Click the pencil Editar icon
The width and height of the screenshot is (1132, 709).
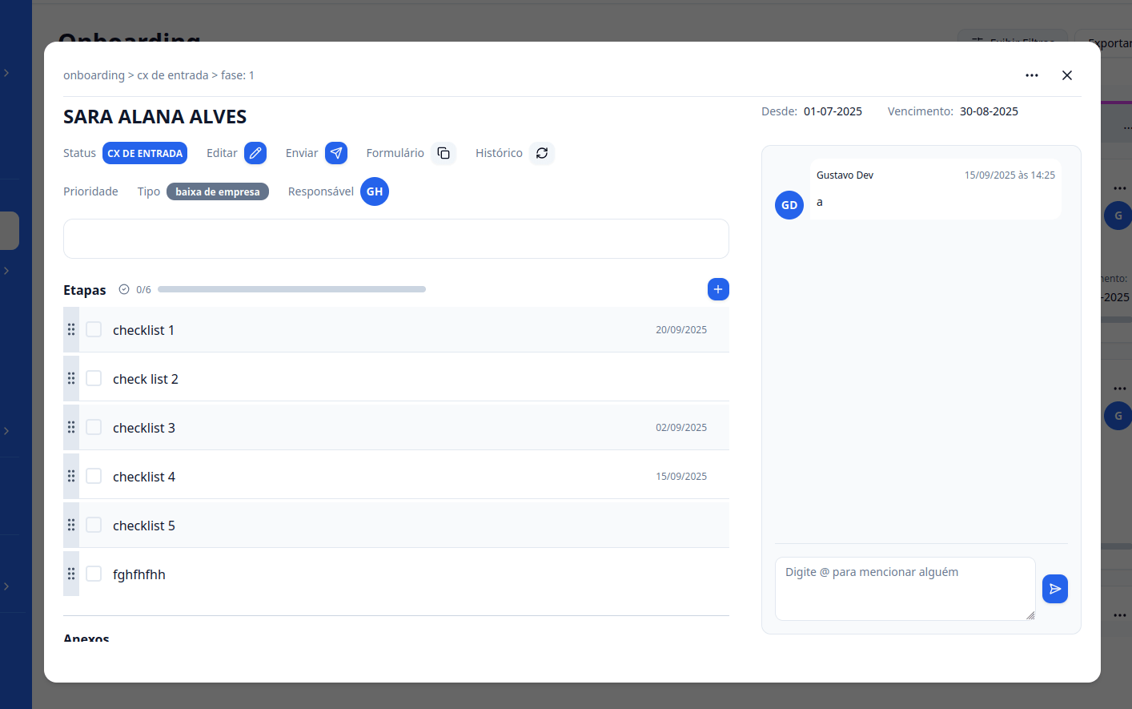[255, 153]
